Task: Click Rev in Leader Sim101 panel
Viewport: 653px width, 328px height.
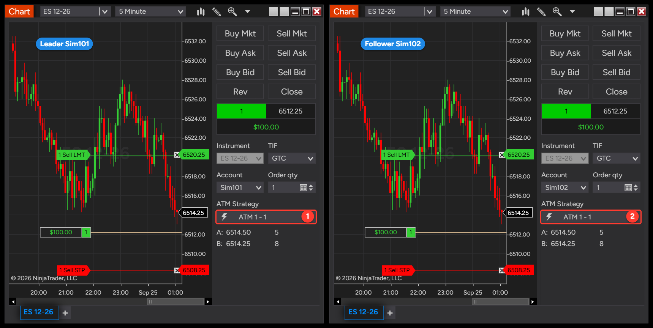Action: (x=240, y=92)
